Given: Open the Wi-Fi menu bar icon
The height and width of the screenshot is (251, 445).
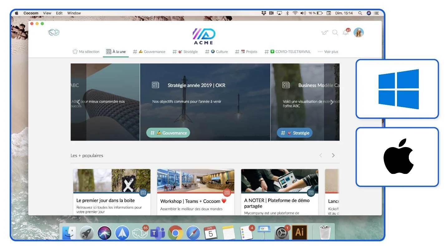Looking at the screenshot, I should tap(295, 13).
